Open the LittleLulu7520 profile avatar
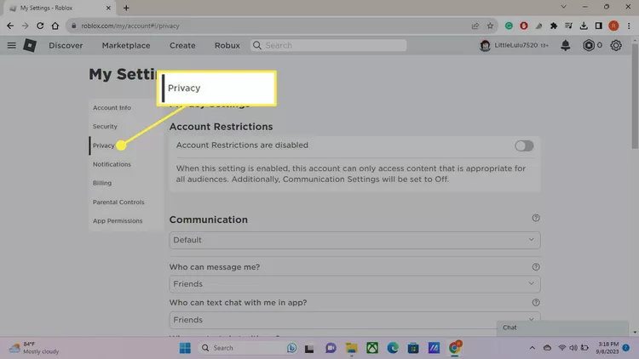Viewport: 639px width, 359px height. [x=485, y=45]
